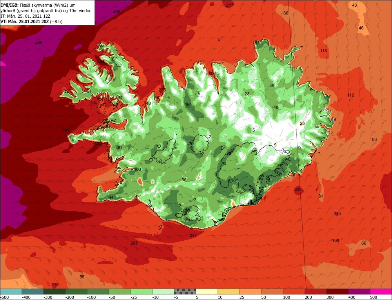Click the '206' flux value
392x300 pixels.
click(212, 73)
